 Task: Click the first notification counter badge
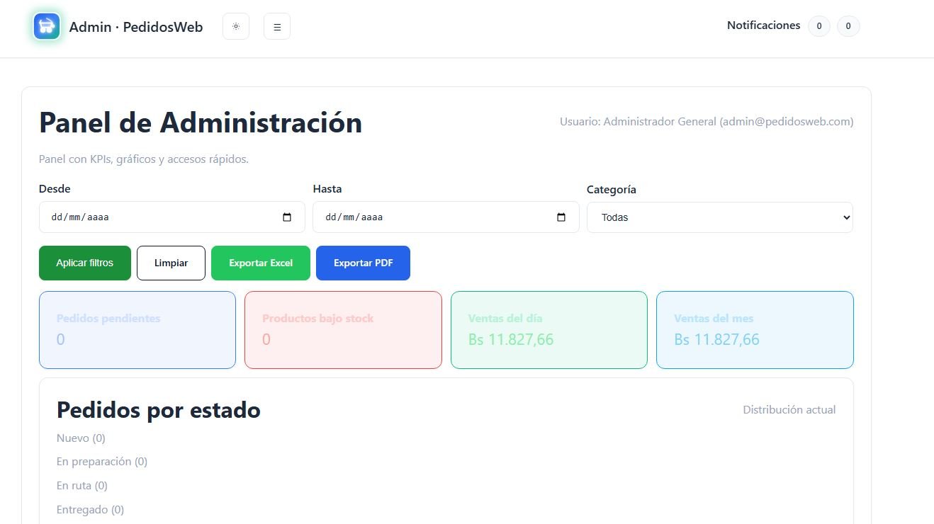click(x=818, y=27)
